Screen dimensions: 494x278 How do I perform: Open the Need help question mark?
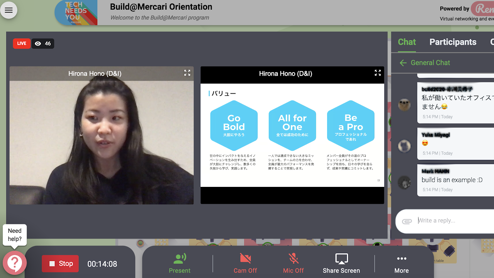[x=15, y=263]
